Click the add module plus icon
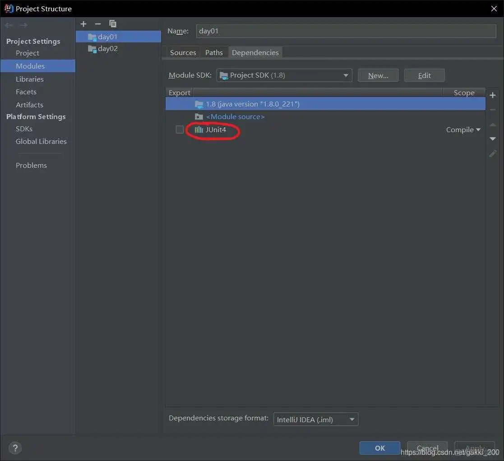 tap(83, 23)
